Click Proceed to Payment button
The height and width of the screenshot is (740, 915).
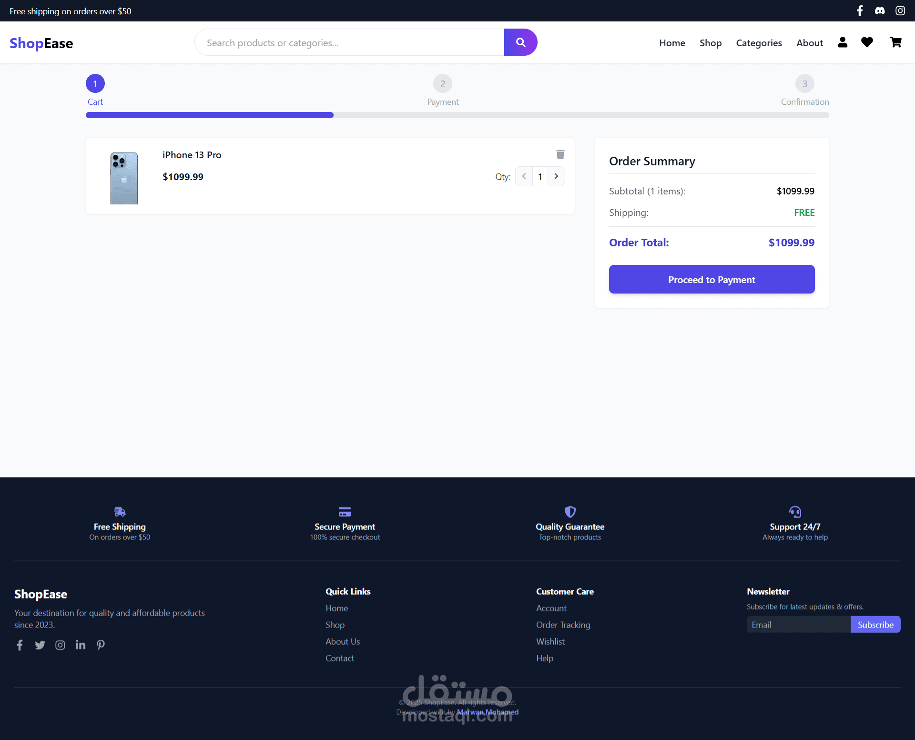712,279
